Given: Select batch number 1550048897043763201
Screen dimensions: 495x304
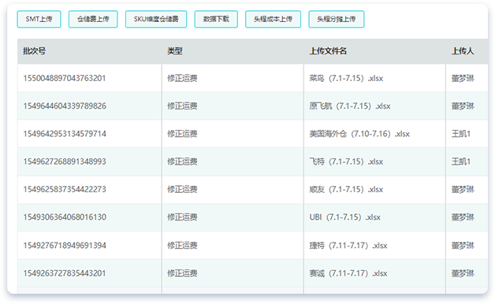Looking at the screenshot, I should point(65,78).
